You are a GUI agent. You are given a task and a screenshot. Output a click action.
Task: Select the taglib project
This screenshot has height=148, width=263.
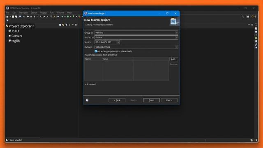click(16, 41)
